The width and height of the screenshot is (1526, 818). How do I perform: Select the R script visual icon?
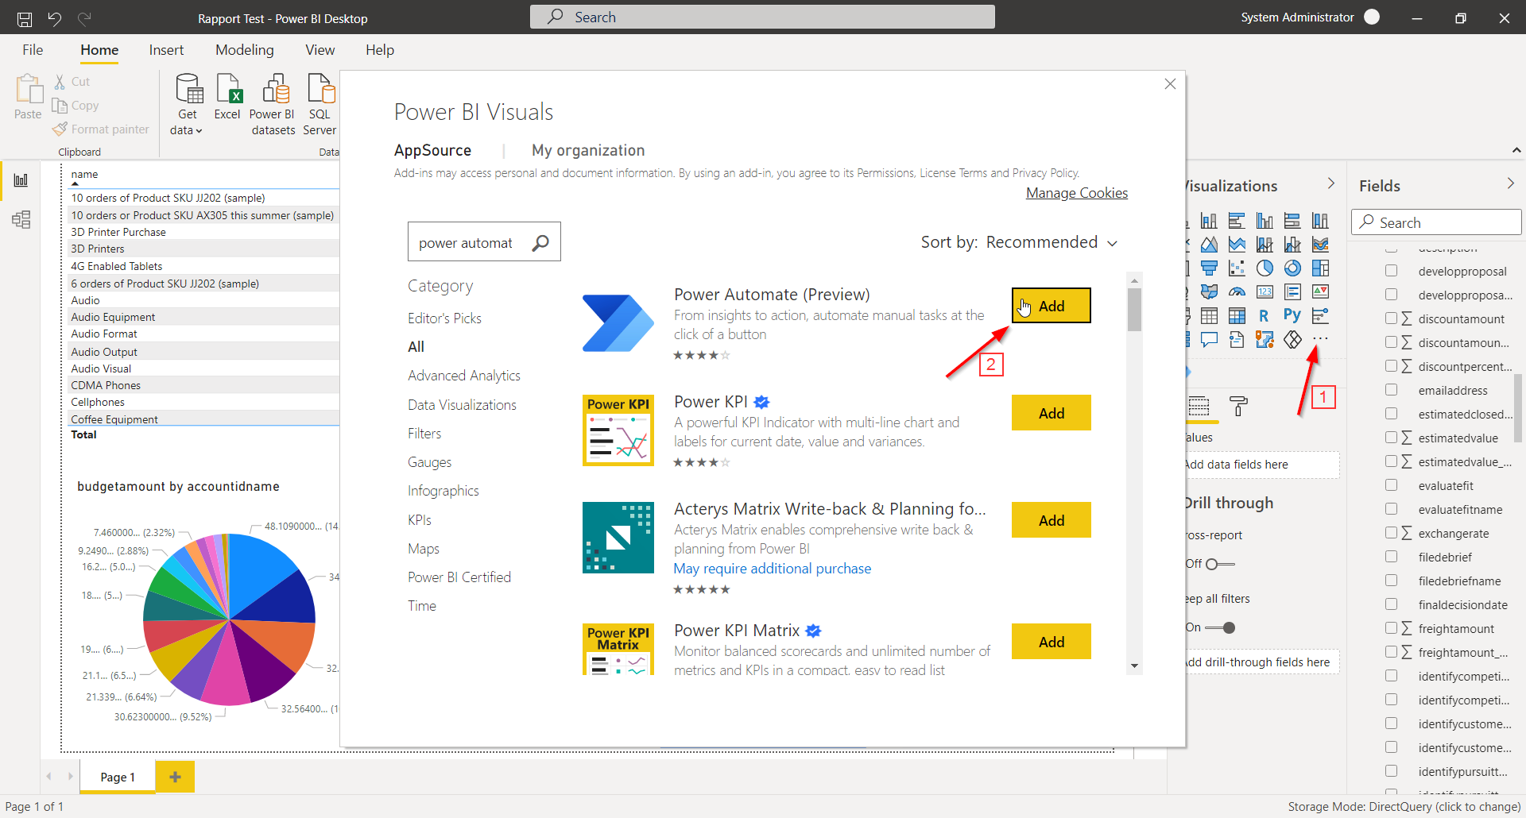[x=1264, y=315]
